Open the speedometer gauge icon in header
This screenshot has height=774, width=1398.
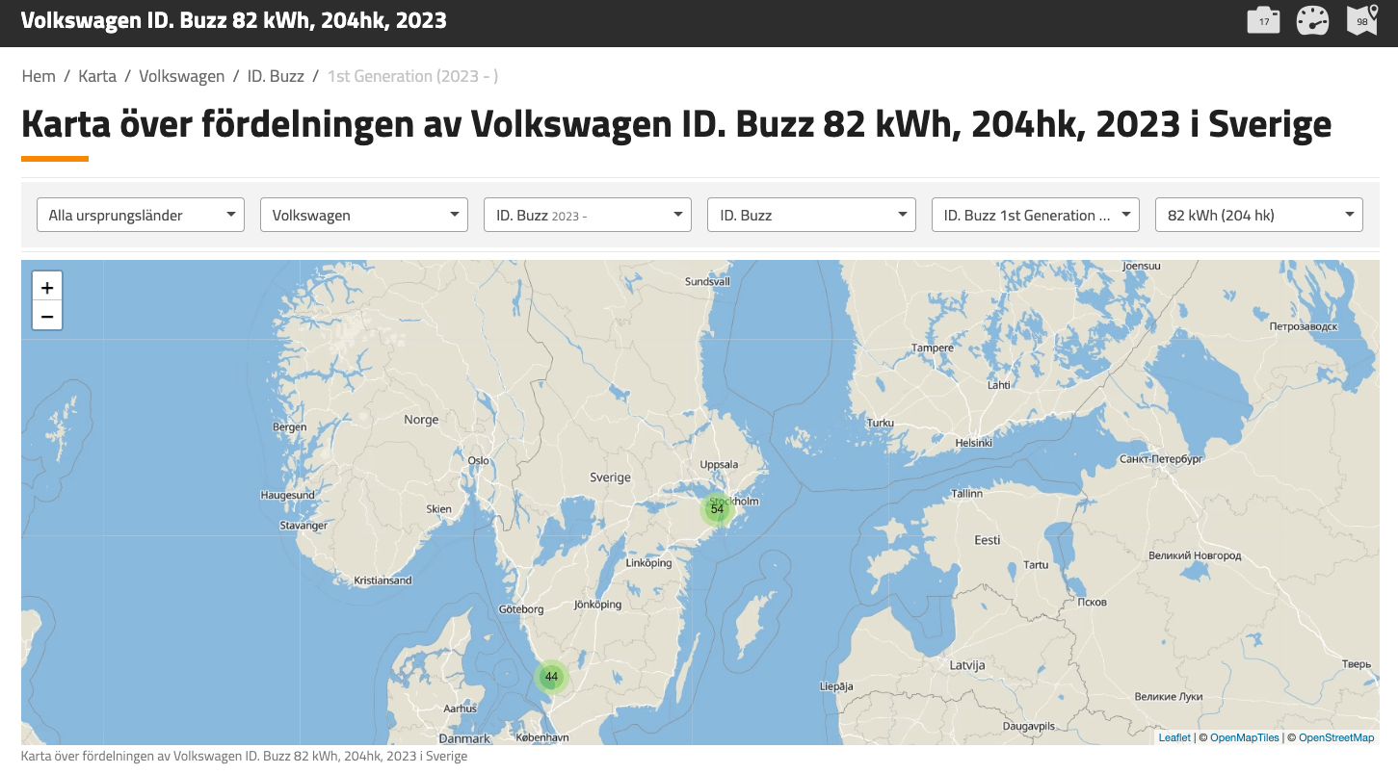coord(1312,20)
